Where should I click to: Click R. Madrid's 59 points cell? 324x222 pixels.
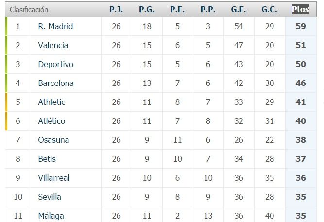pyautogui.click(x=301, y=26)
